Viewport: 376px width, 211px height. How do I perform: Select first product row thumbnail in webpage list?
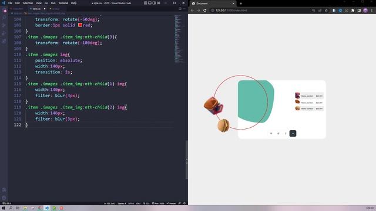(x=297, y=96)
